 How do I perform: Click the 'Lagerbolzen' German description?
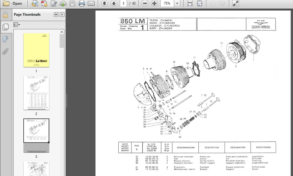point(258,157)
